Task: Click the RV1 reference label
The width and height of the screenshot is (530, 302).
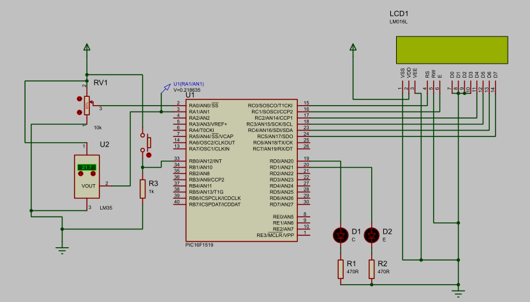Action: [x=100, y=83]
